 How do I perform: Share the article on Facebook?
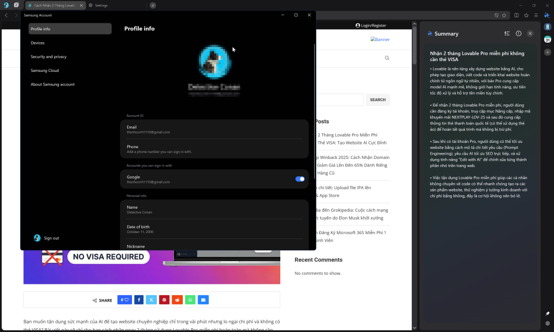pyautogui.click(x=139, y=300)
